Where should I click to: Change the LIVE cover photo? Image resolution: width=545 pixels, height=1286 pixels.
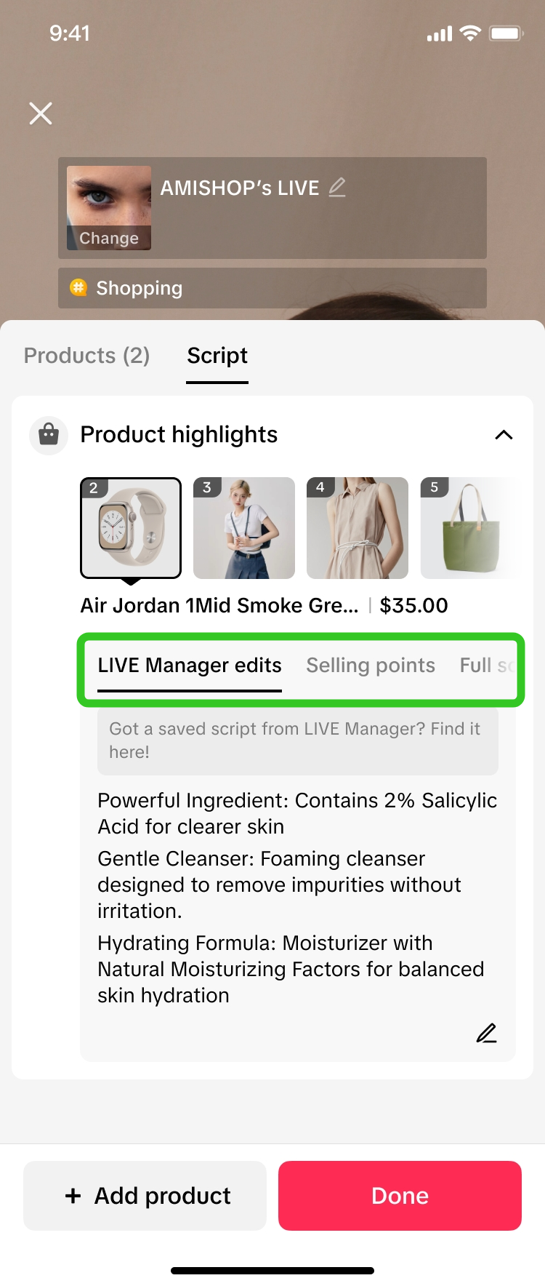pos(109,238)
